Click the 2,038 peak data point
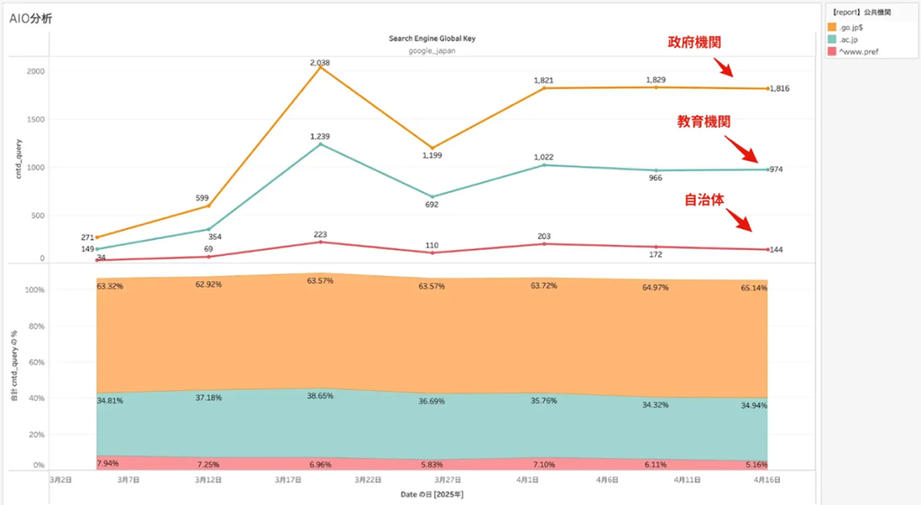The width and height of the screenshot is (921, 505). tap(320, 67)
